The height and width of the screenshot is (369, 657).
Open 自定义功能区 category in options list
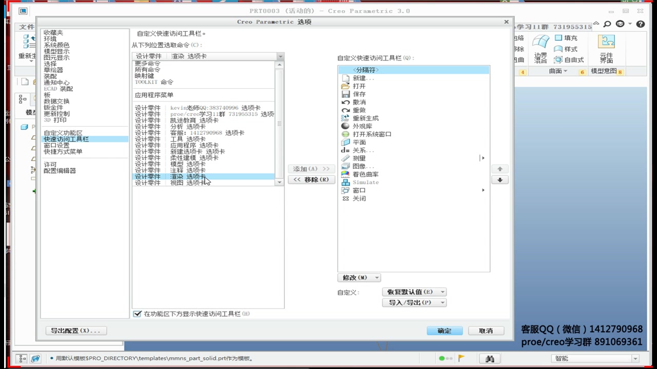click(x=63, y=133)
